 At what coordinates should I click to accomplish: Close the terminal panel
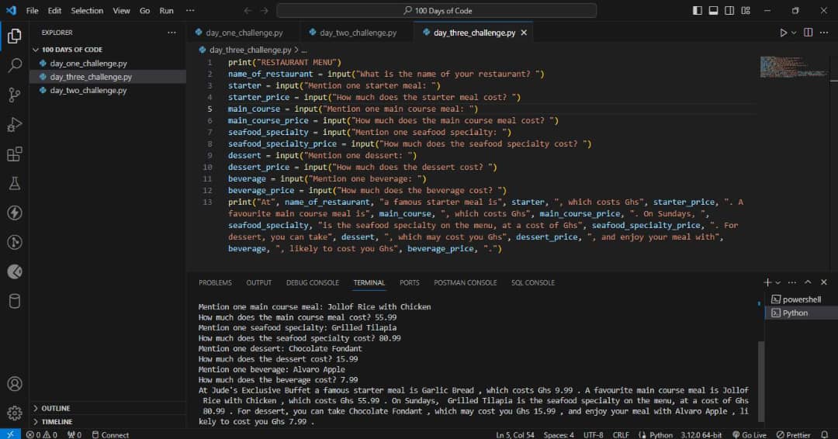(823, 282)
